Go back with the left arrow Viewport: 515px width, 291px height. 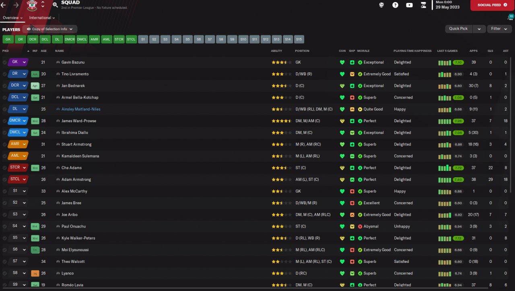point(4,5)
